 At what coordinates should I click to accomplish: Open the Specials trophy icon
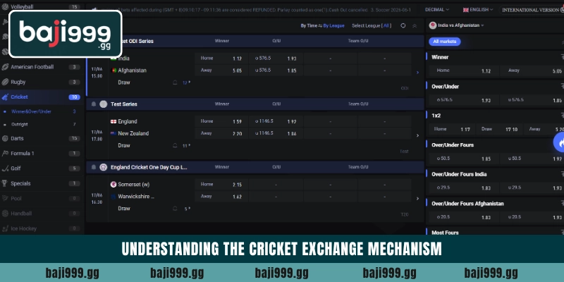tap(5, 183)
